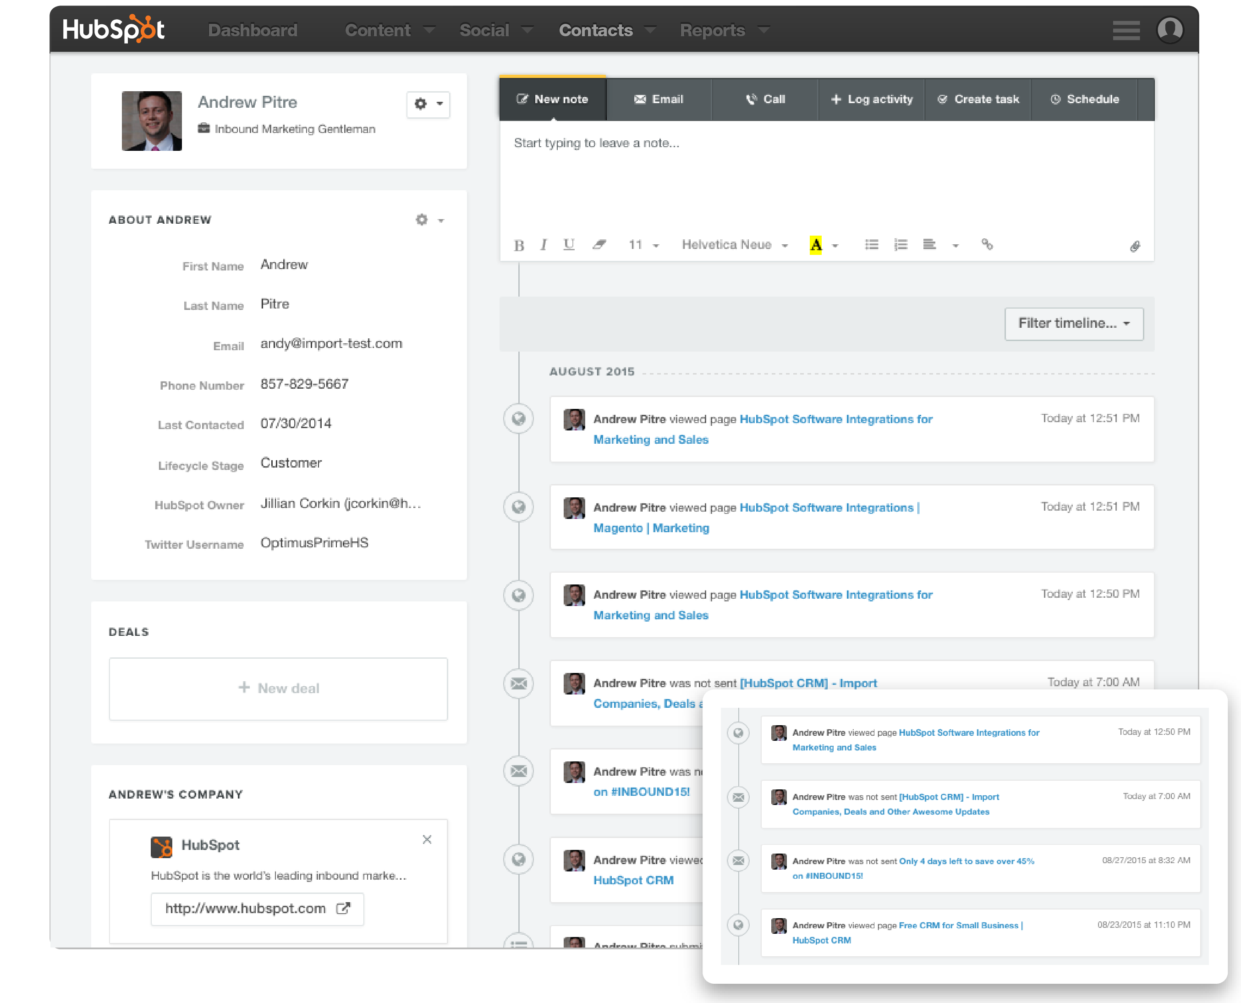Apply underline formatting in the note editor
Screen dimensions: 1241x1003
click(568, 244)
